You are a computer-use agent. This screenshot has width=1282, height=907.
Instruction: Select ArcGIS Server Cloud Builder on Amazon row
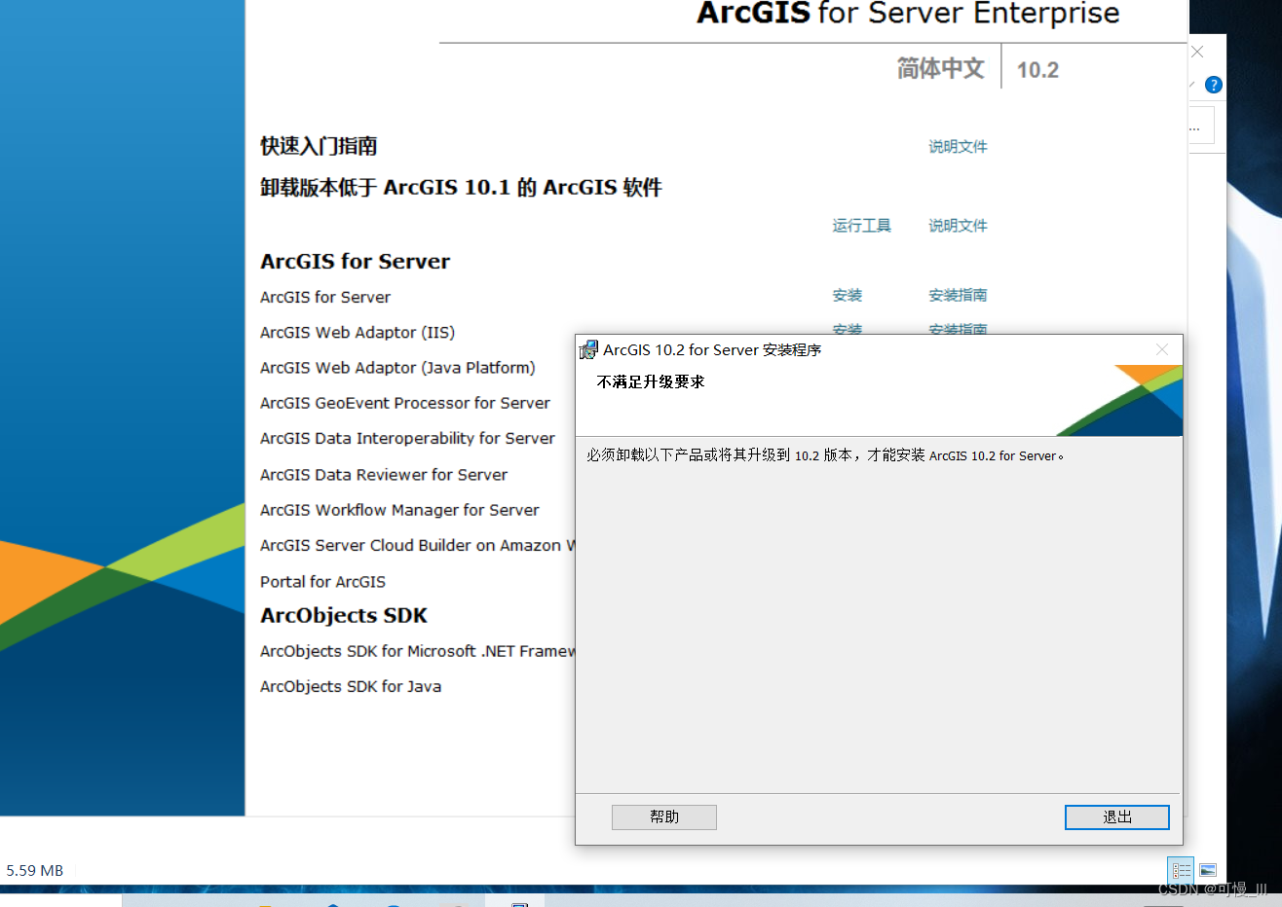tap(417, 546)
